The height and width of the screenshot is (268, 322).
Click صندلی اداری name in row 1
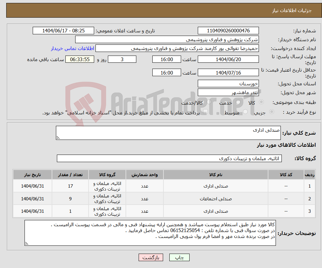tap(216, 186)
